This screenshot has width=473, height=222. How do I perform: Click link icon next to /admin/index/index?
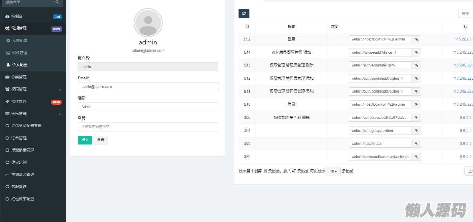pyautogui.click(x=416, y=144)
